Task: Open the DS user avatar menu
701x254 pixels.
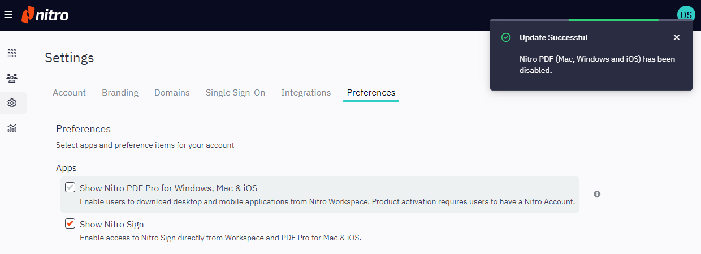Action: point(686,15)
